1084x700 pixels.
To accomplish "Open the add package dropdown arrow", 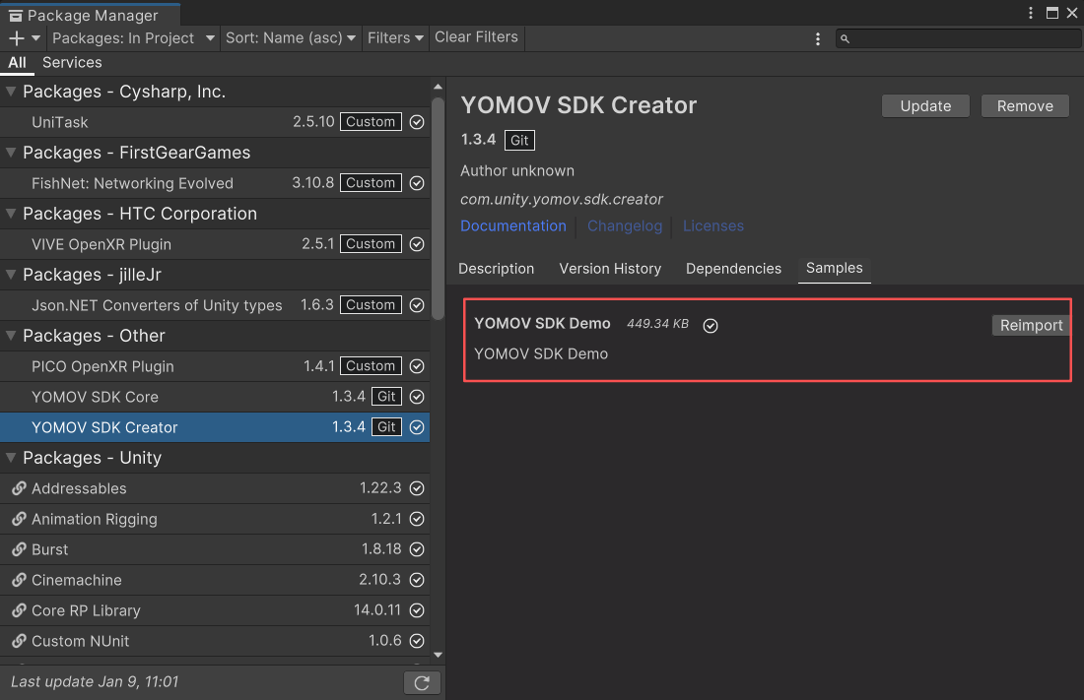I will (35, 38).
